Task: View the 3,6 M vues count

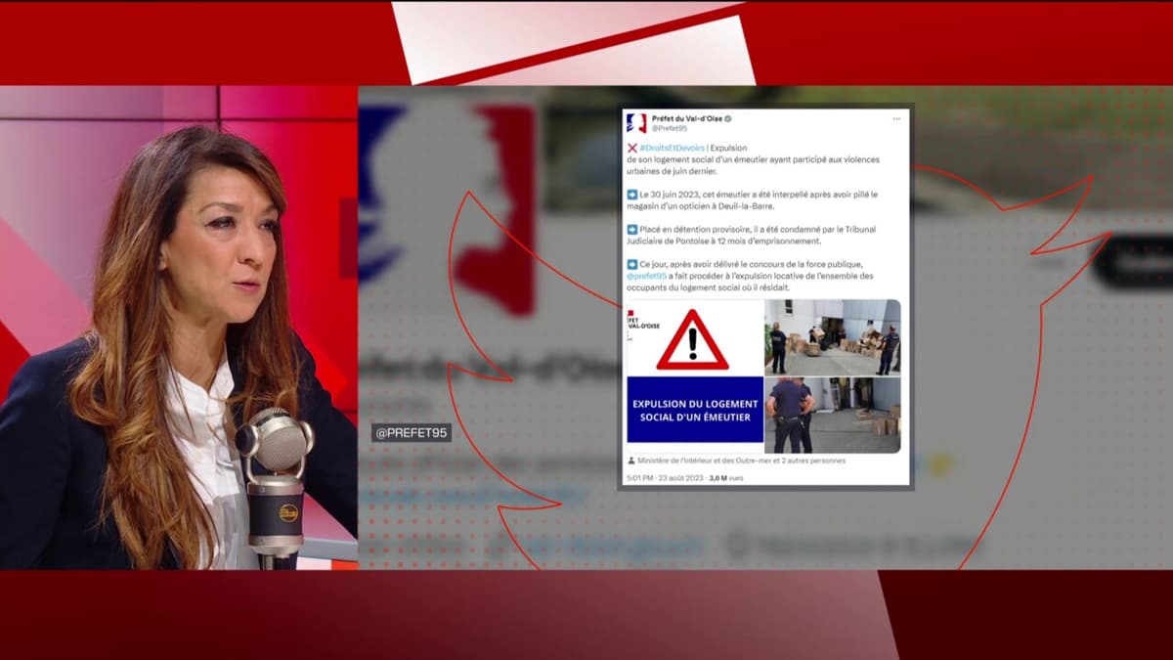Action: click(726, 478)
